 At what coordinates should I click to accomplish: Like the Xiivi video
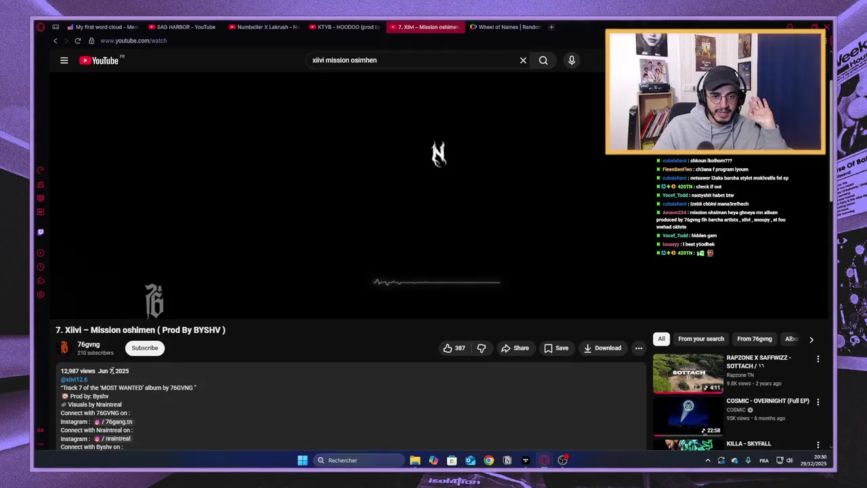[454, 348]
